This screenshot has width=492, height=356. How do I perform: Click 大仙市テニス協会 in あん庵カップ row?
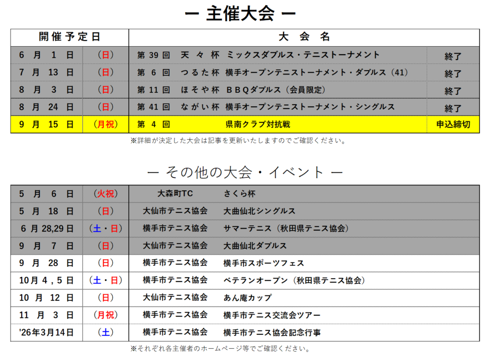coord(175,298)
